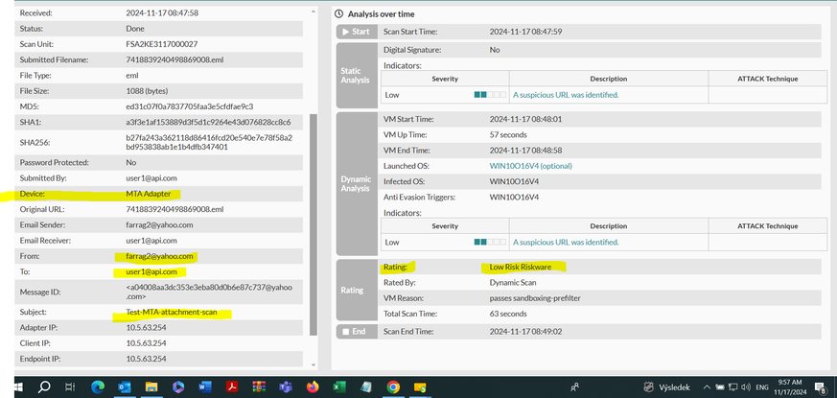Open the taskbar search magnifier

tap(45, 386)
